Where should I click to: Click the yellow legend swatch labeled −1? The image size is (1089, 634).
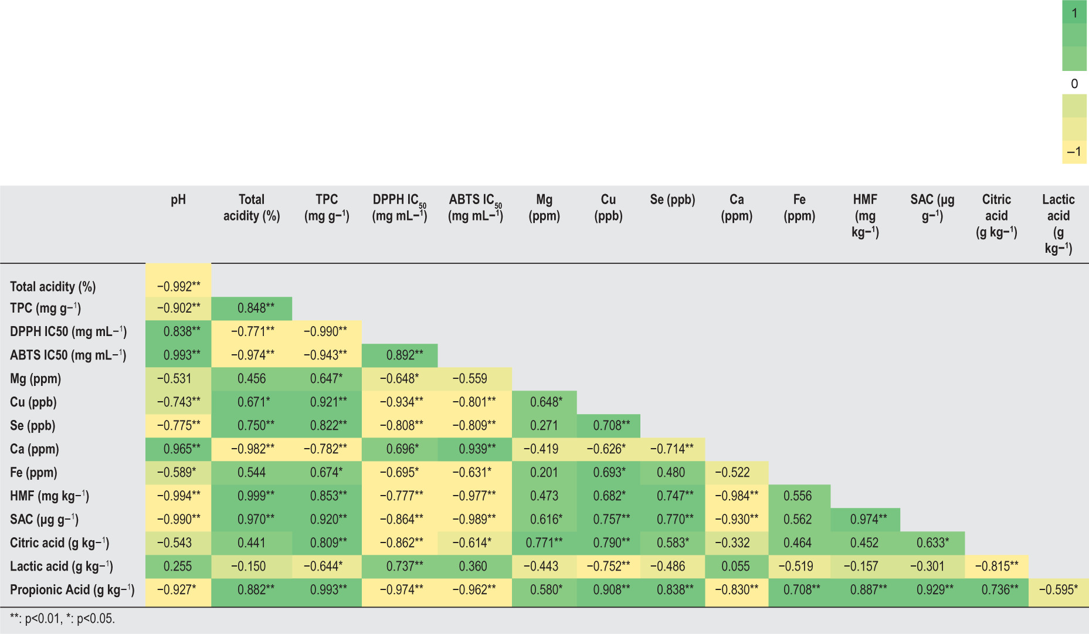pyautogui.click(x=1074, y=152)
